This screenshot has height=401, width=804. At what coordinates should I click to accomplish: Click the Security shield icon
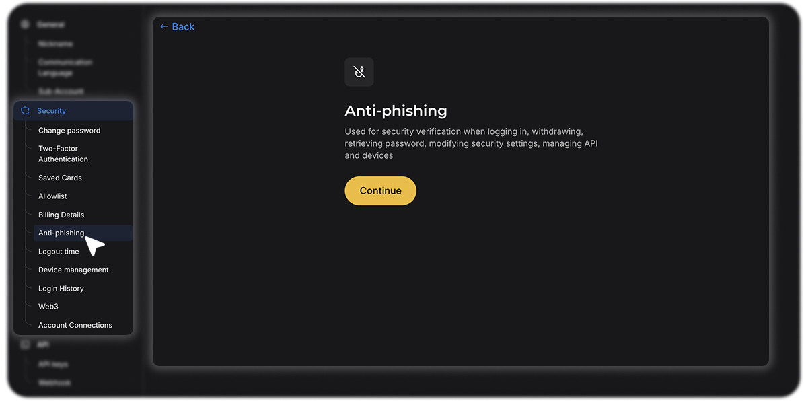point(25,111)
